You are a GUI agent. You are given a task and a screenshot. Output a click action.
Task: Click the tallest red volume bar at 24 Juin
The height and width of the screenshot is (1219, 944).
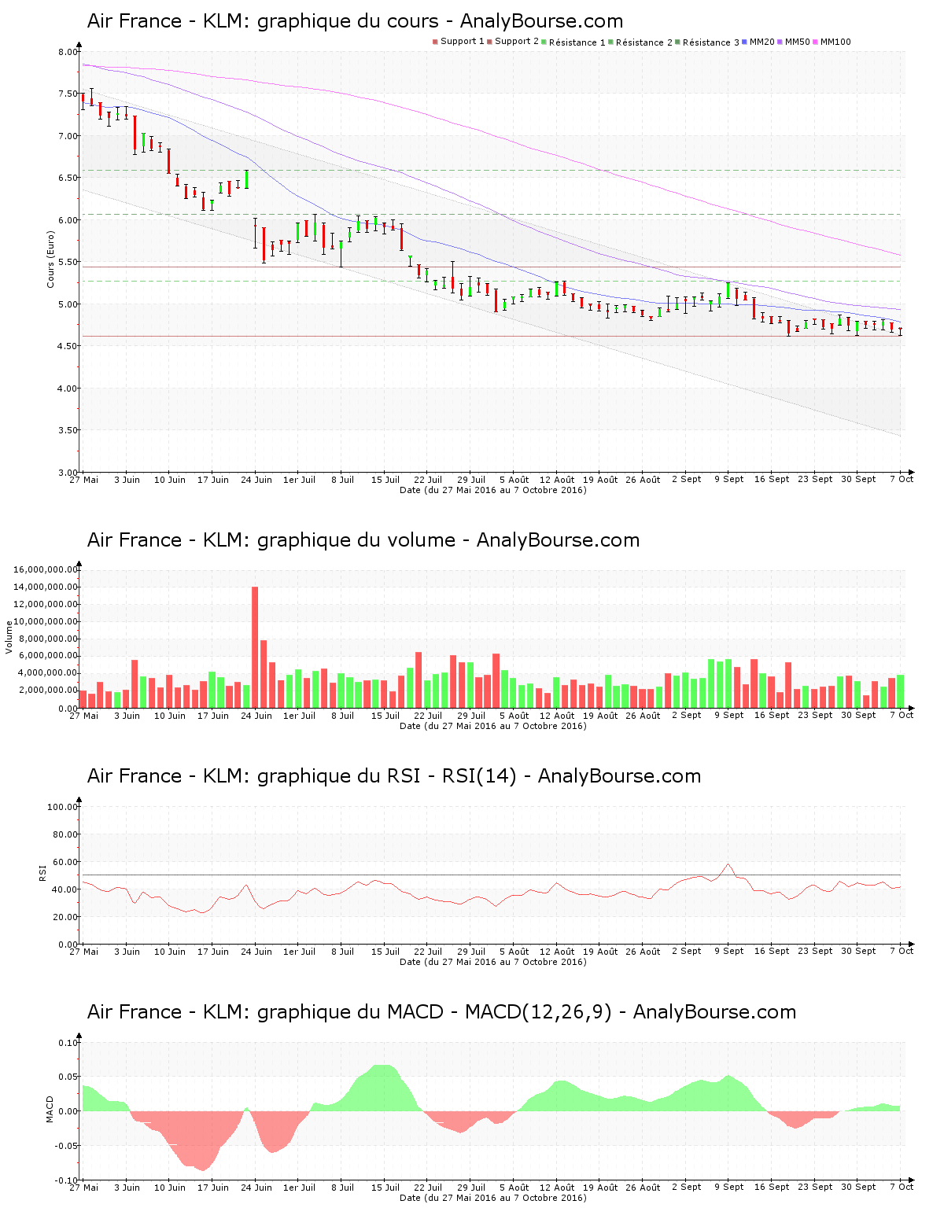pyautogui.click(x=255, y=647)
